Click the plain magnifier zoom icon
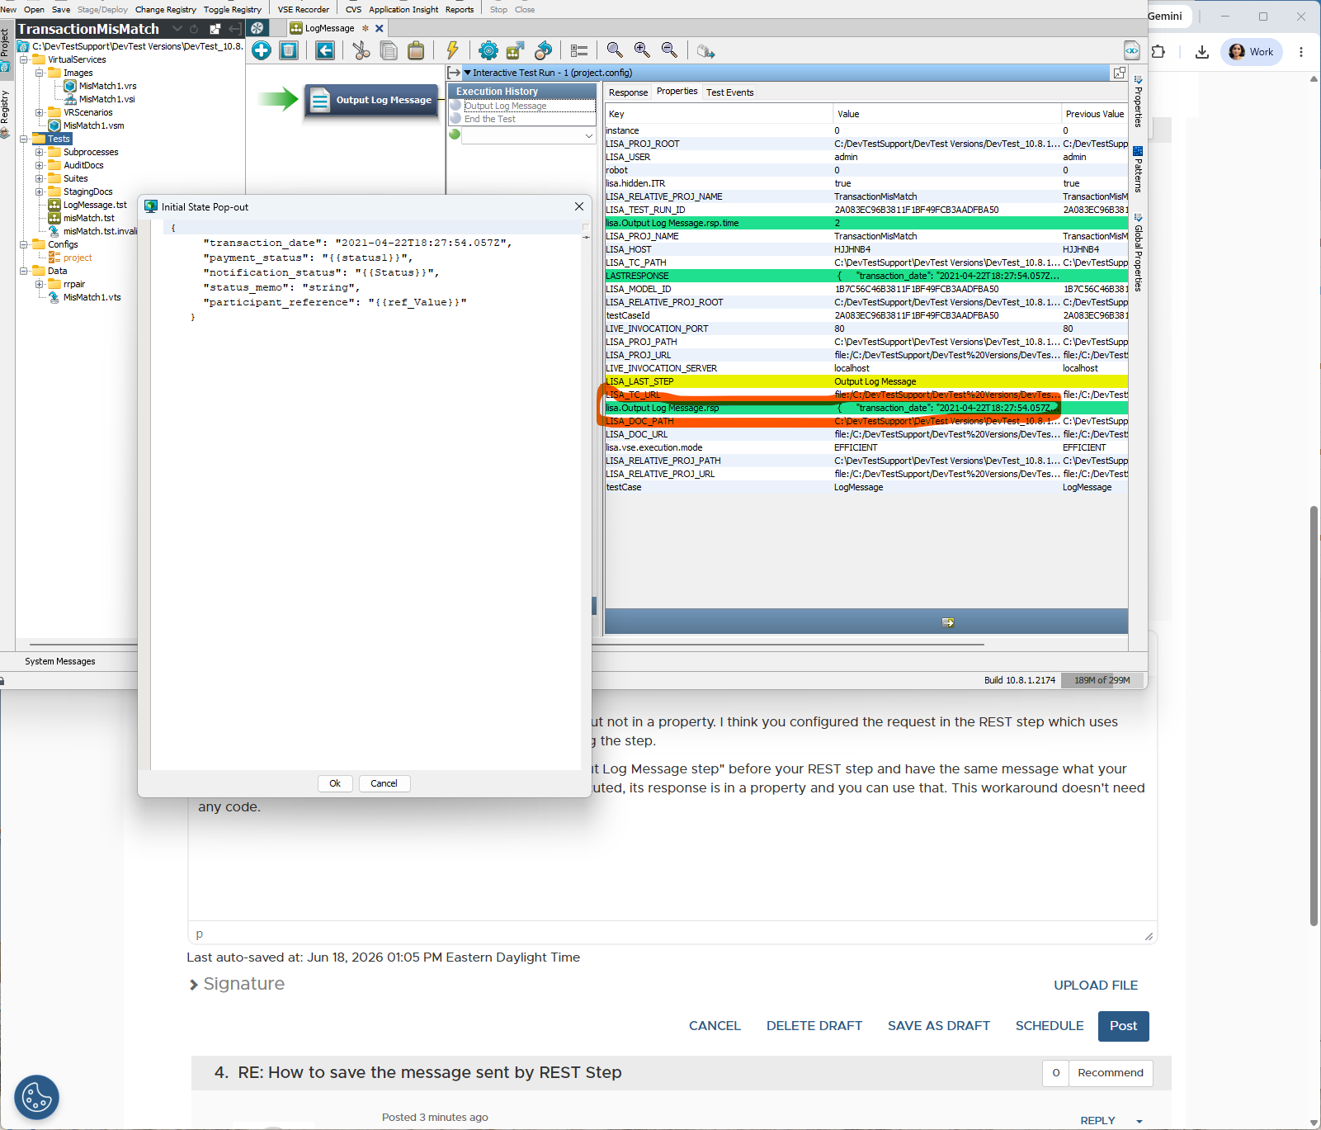The height and width of the screenshot is (1130, 1321). tap(615, 50)
